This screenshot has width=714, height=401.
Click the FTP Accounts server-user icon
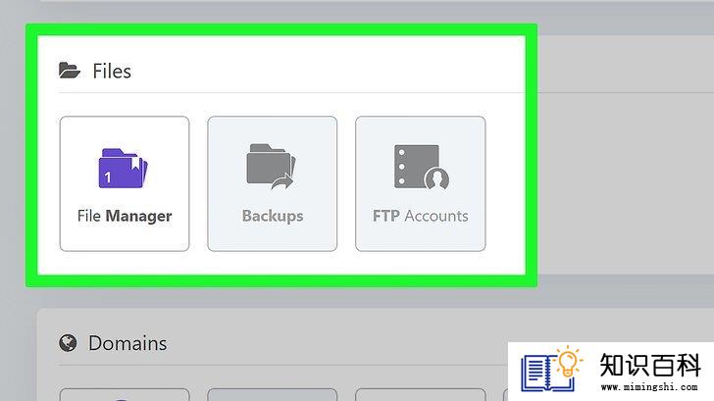point(422,167)
